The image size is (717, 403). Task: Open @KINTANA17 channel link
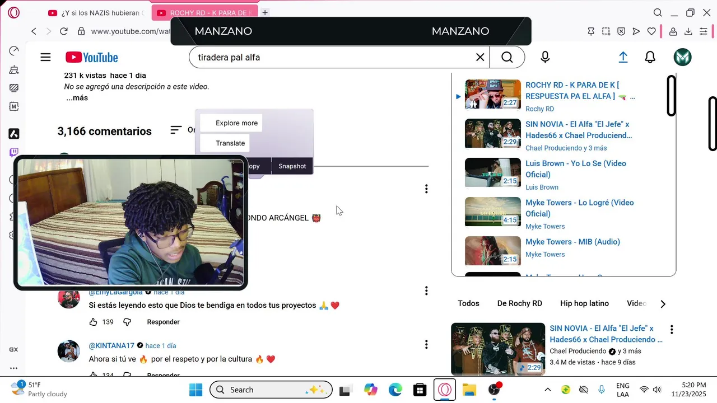pos(111,345)
